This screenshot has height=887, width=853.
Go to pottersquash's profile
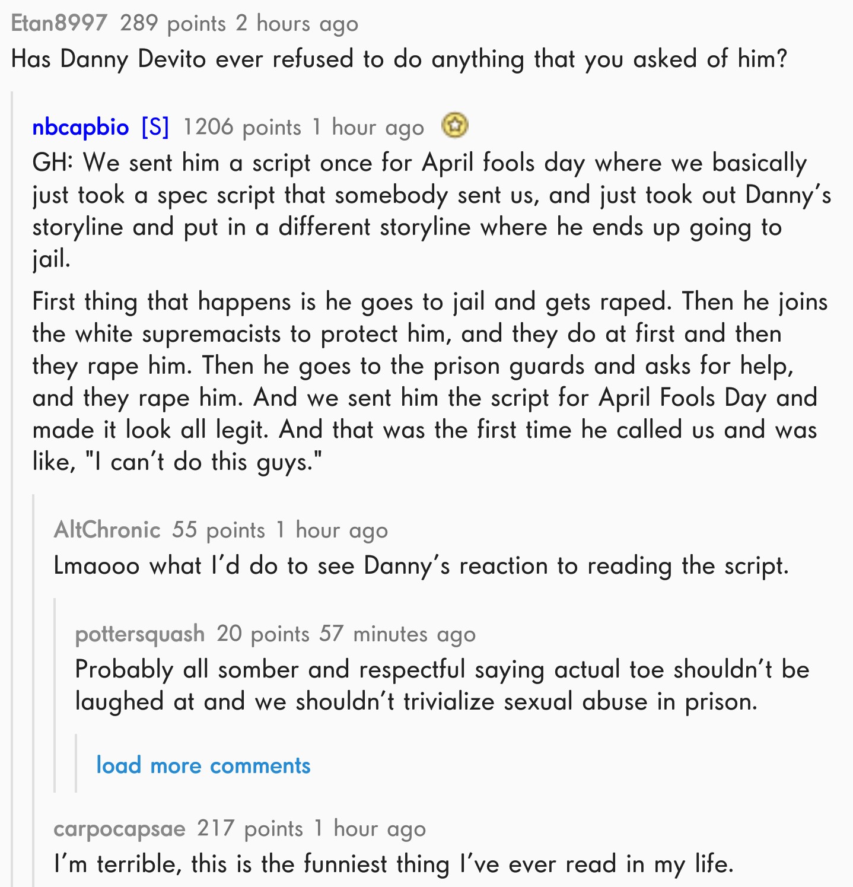[139, 634]
